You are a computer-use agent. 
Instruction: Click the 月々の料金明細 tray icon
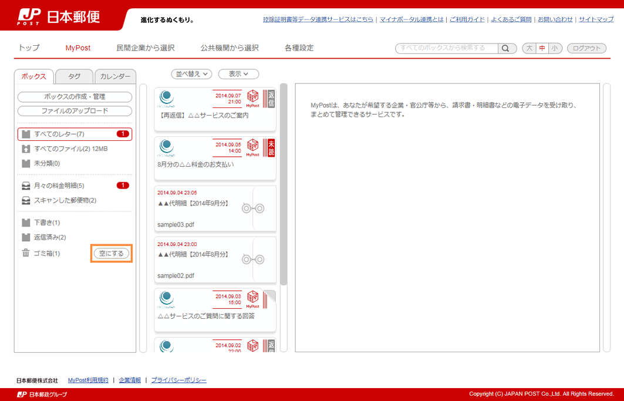click(26, 186)
